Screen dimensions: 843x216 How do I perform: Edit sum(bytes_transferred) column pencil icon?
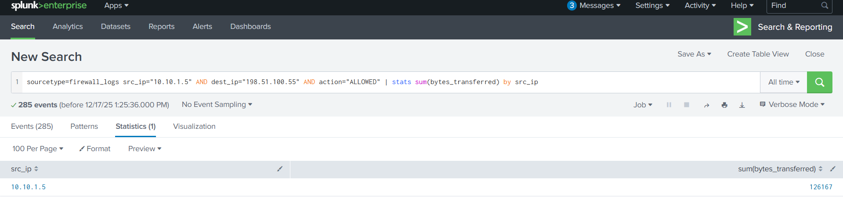pyautogui.click(x=832, y=169)
